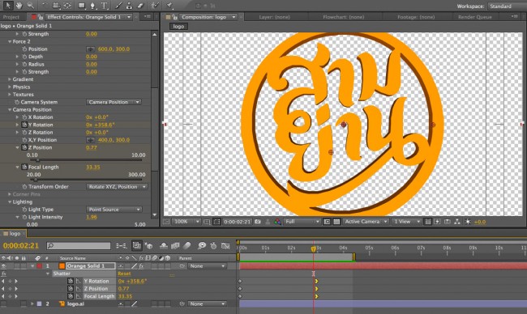The image size is (527, 314).
Task: Select the Rectangle shape tool
Action: pos(82,6)
